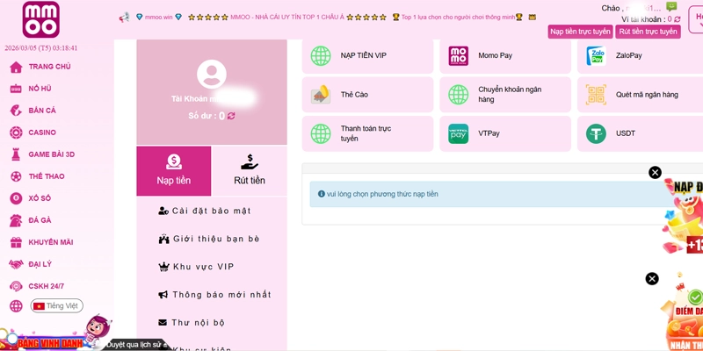Viewport: 703px width, 351px height.
Task: Click the Rút tiền trực tuyến button
Action: (648, 32)
